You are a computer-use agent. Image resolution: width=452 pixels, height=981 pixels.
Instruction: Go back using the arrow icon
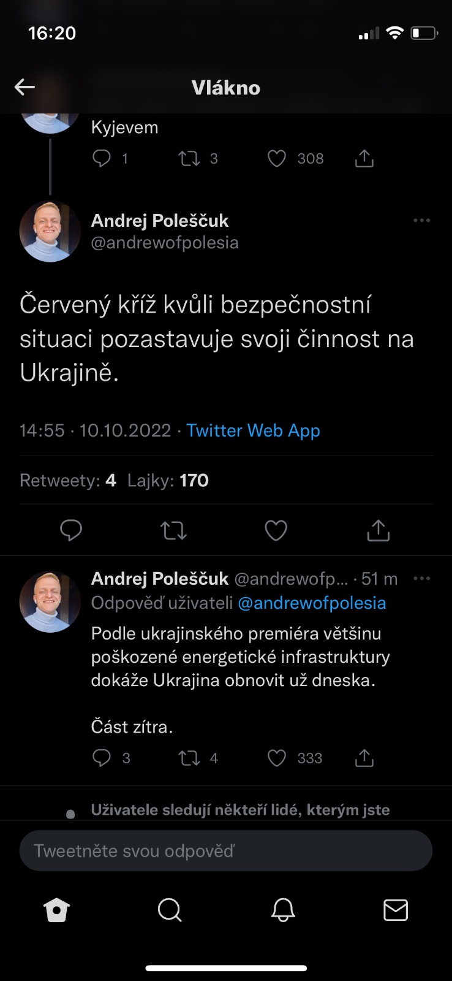(24, 87)
